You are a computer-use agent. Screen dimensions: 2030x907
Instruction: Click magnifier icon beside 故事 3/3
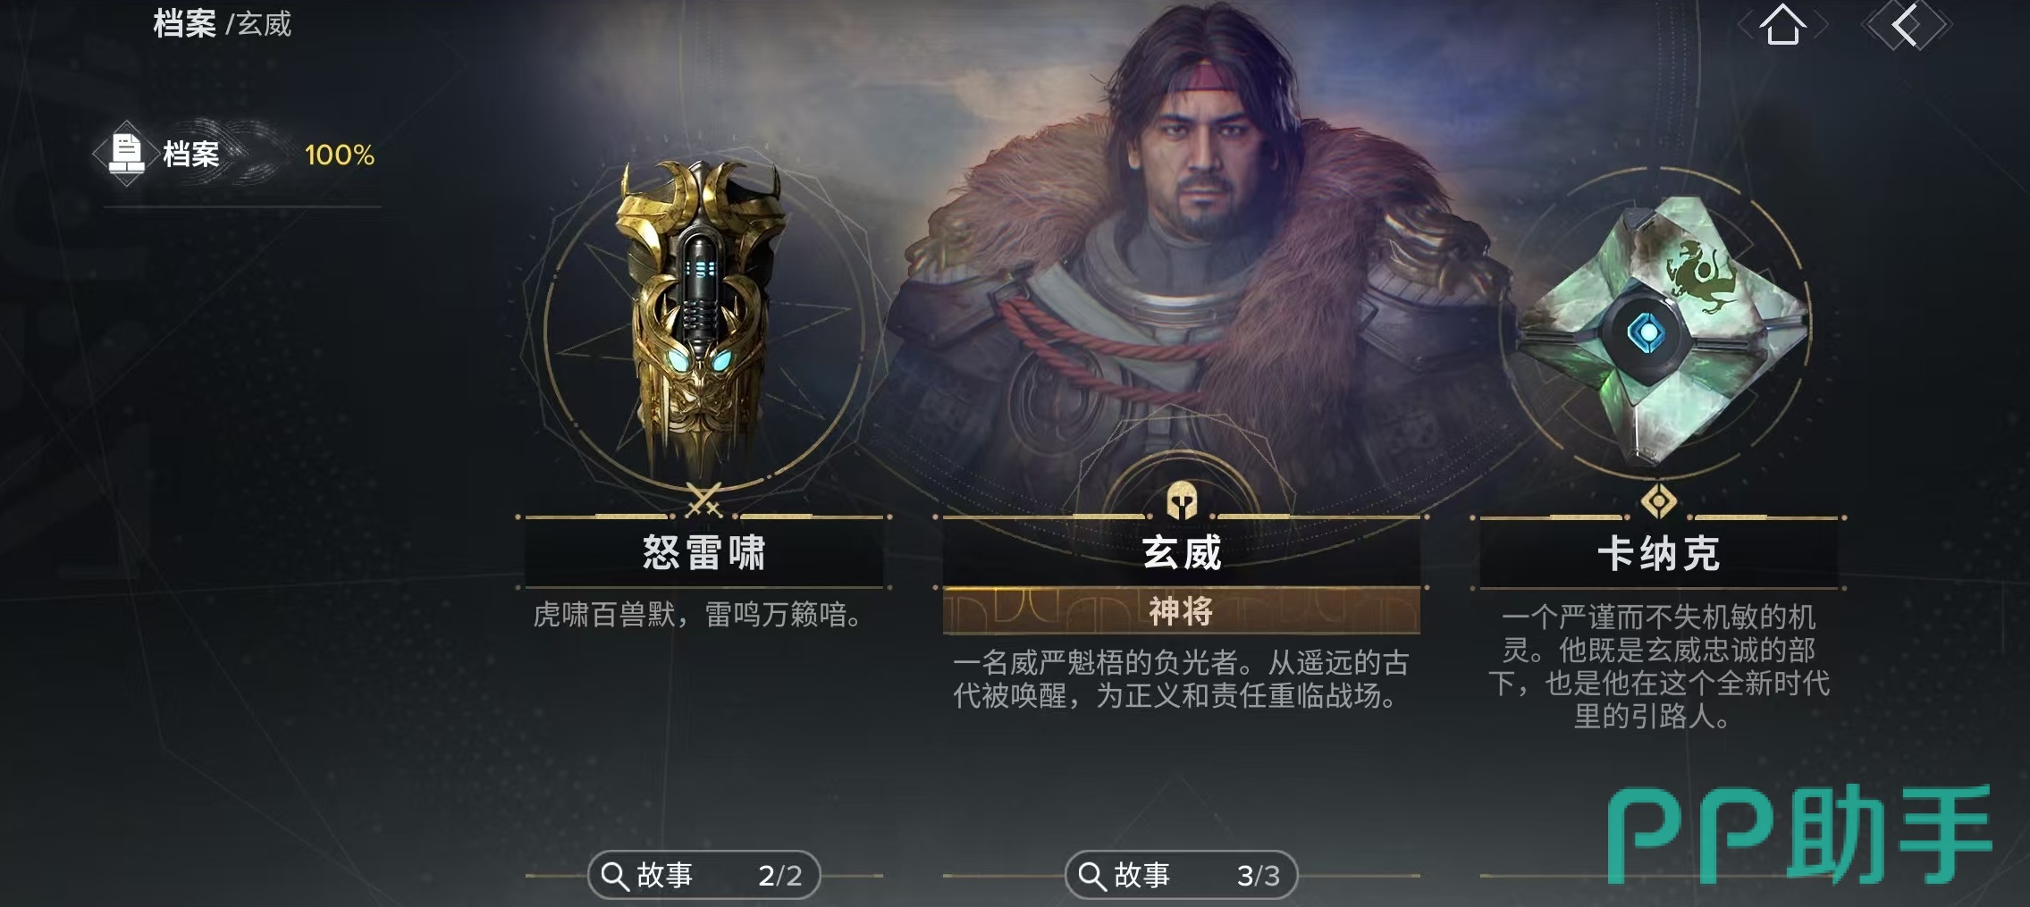click(x=1091, y=876)
